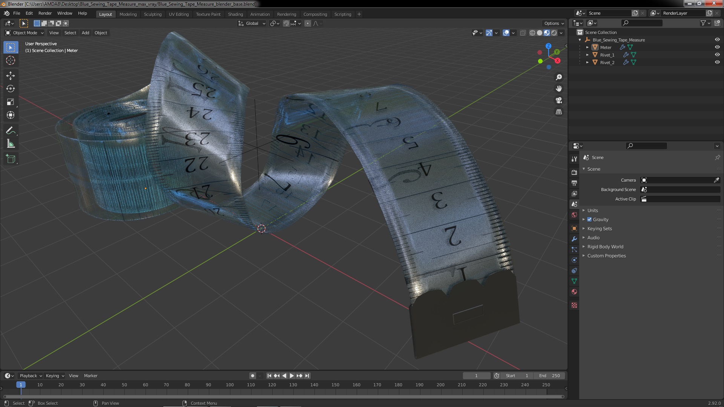Switch to Solid shading mode
724x407 pixels.
540,33
